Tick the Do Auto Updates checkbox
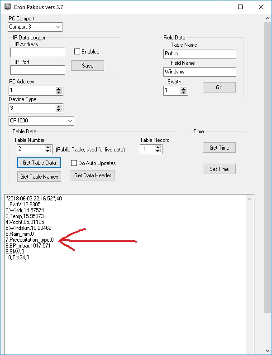272x355 pixels. (74, 163)
